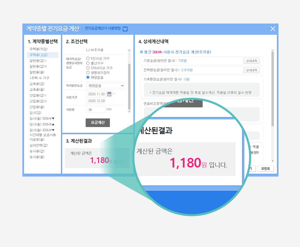Open the calendar date picker icon
Image resolution: width=300 pixels, height=247 pixels.
click(109, 94)
